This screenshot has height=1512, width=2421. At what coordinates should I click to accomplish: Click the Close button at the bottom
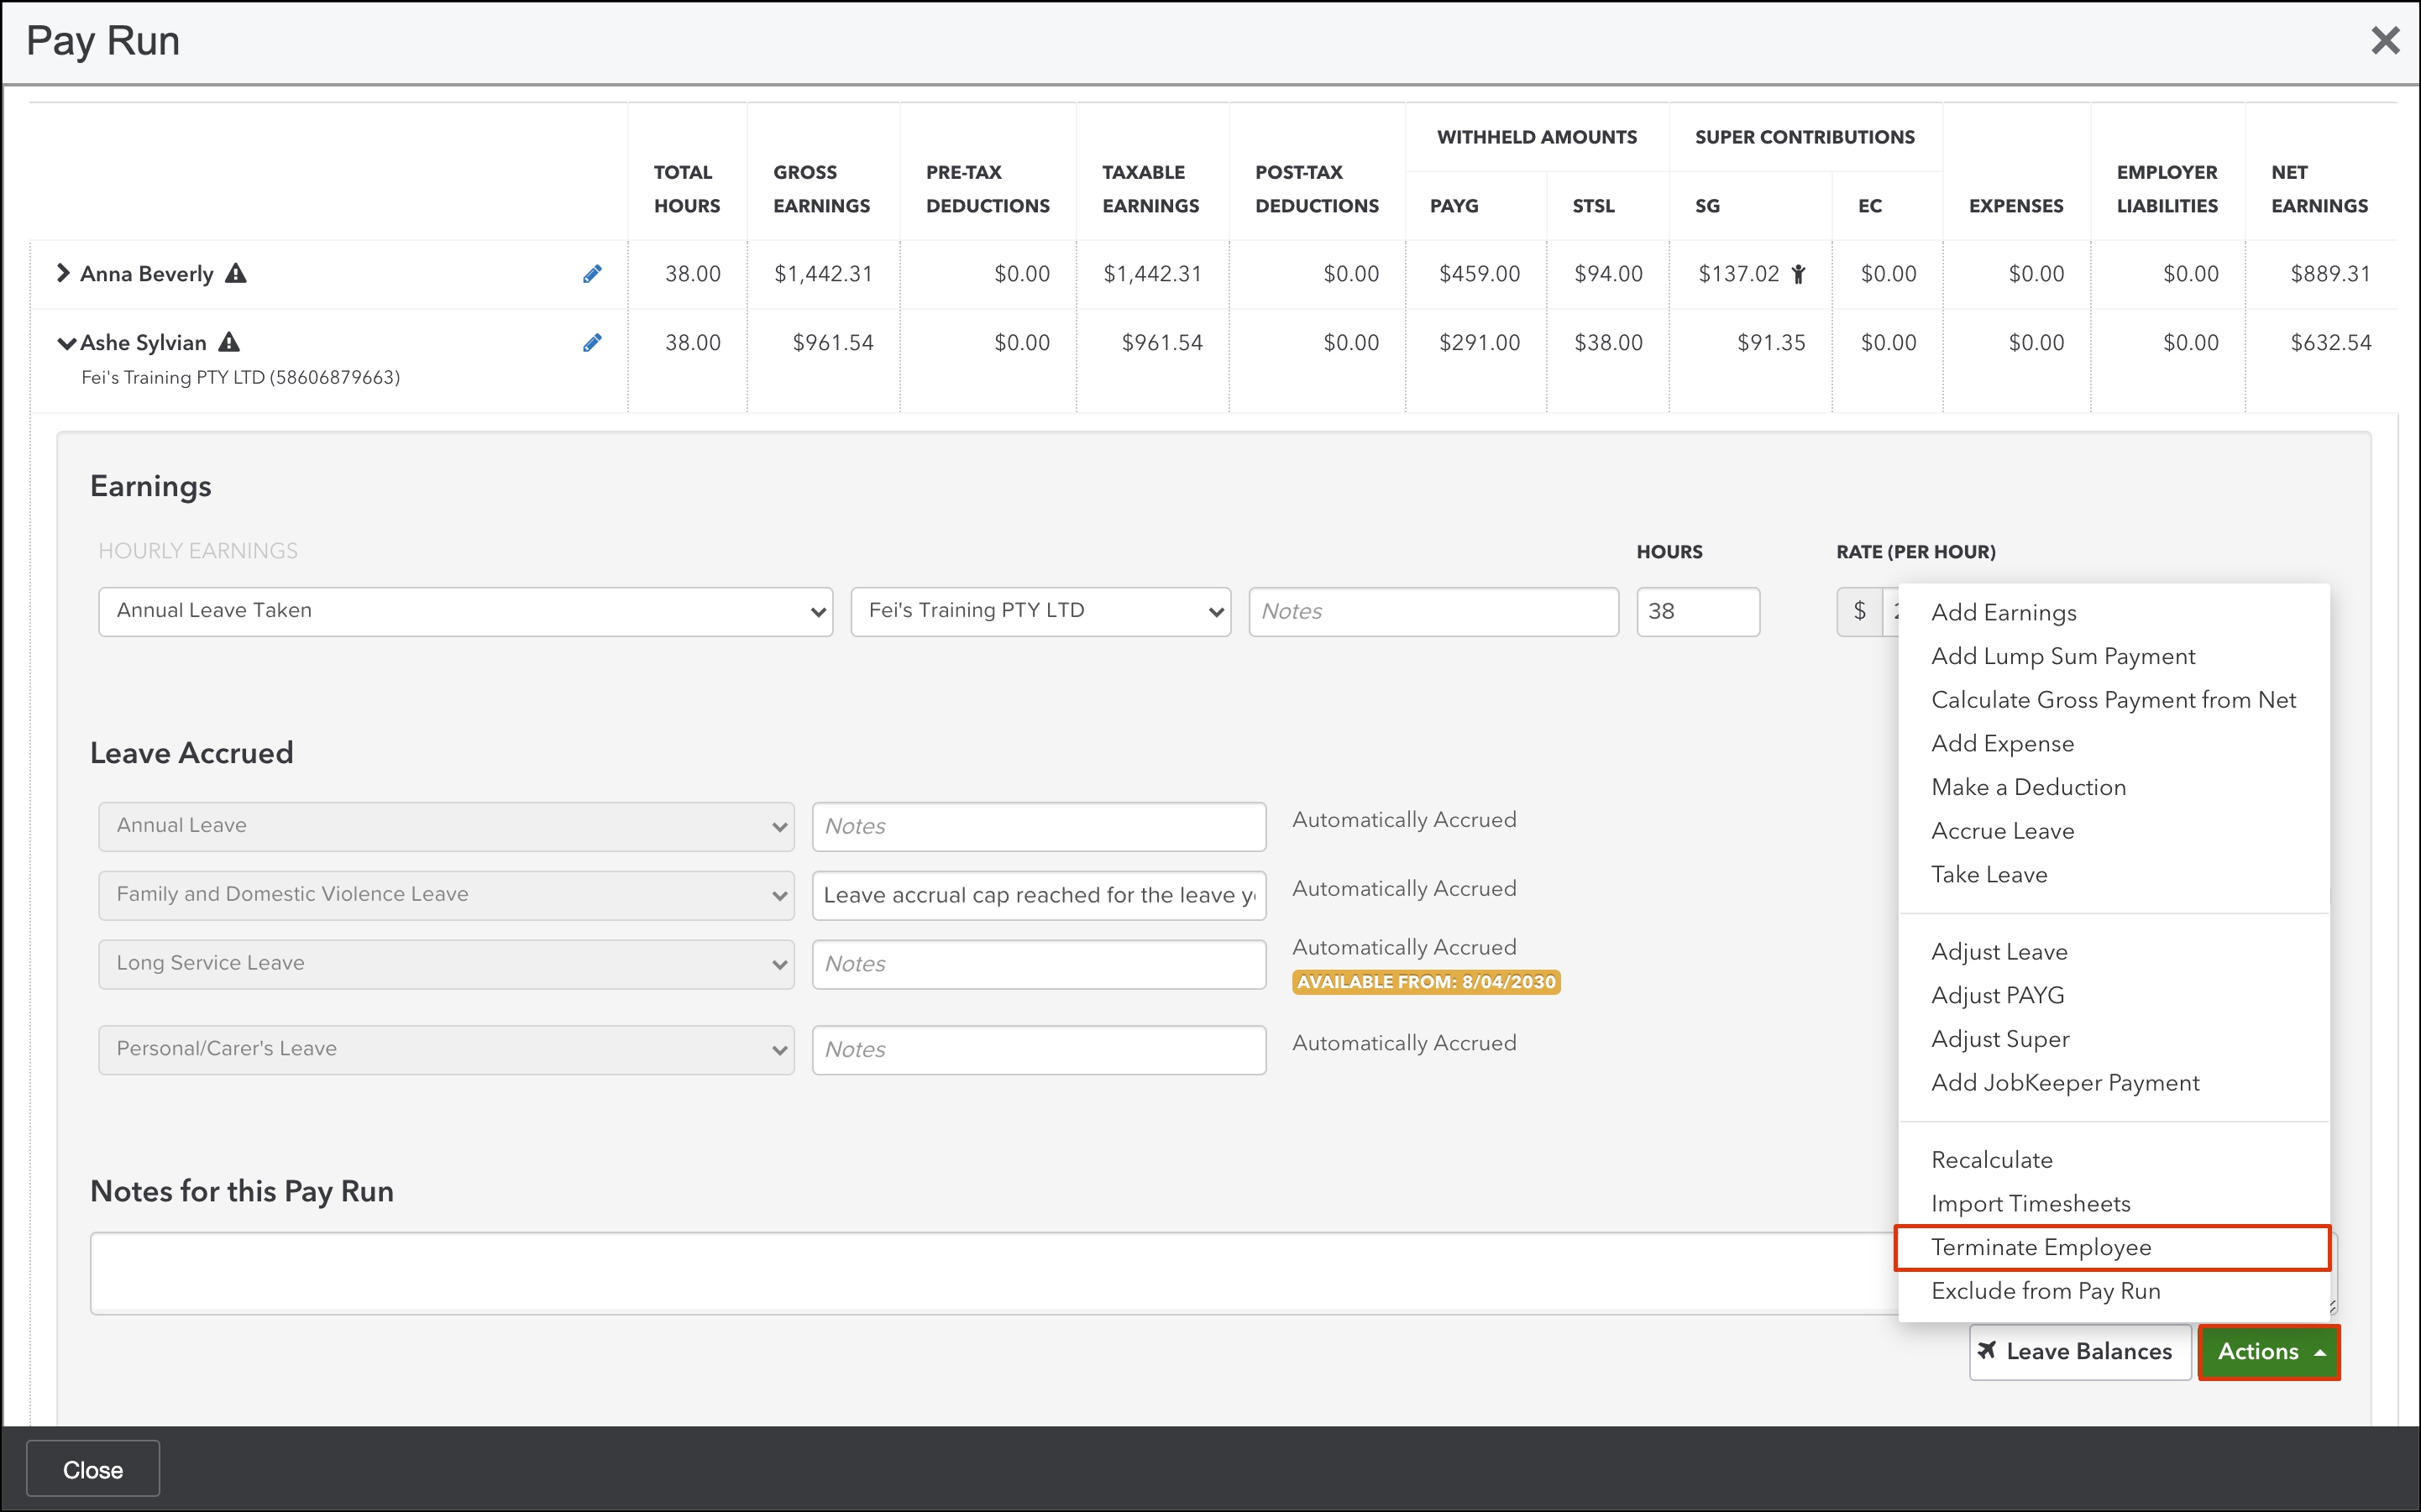pos(93,1469)
